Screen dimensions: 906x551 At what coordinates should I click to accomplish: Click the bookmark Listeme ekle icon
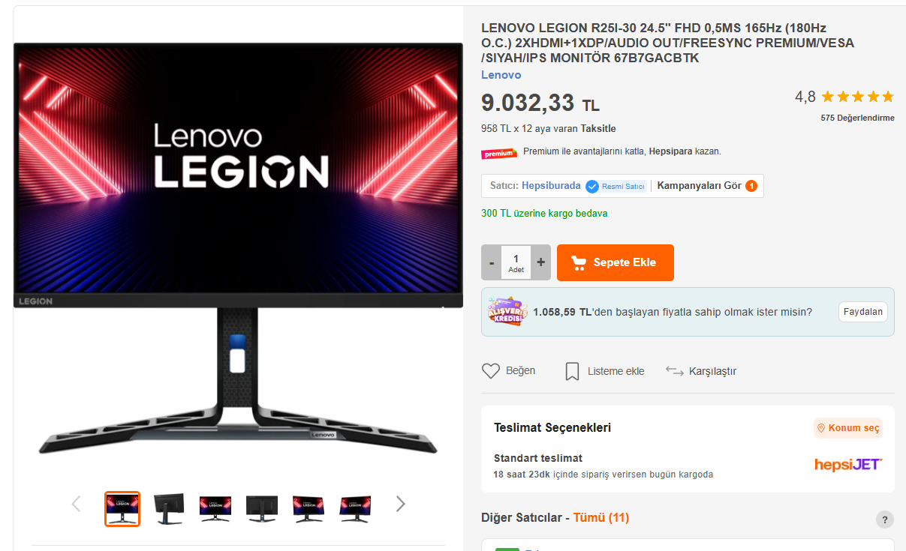(572, 371)
